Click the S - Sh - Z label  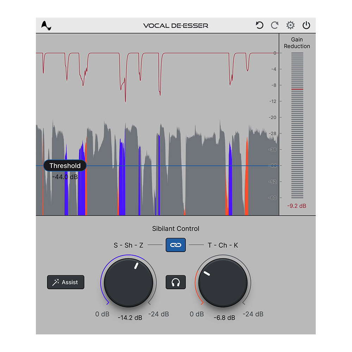128,245
